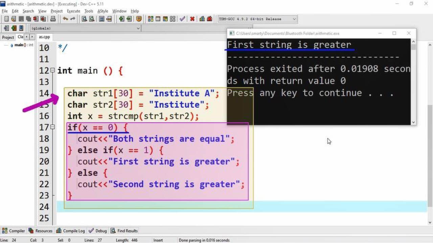Viewport: 433px width, 243px height.
Task: Click the Replace magnifier icon
Action: pos(92,19)
